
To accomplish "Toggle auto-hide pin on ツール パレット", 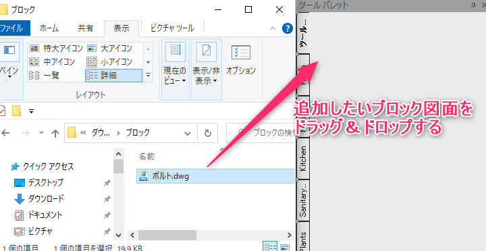I will click(473, 5).
